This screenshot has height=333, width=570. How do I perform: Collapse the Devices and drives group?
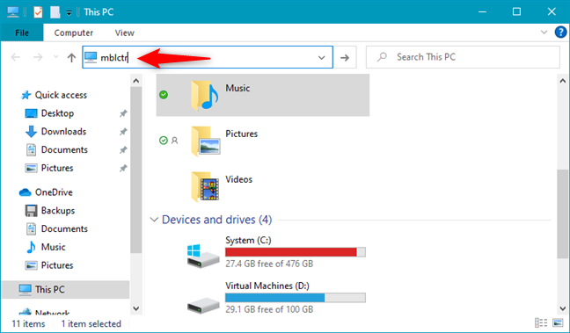[154, 220]
